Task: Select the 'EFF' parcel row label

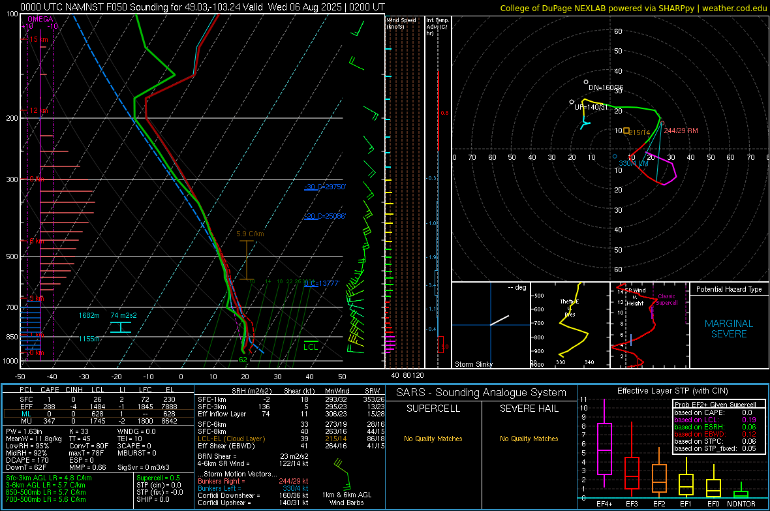Action: 26,407
